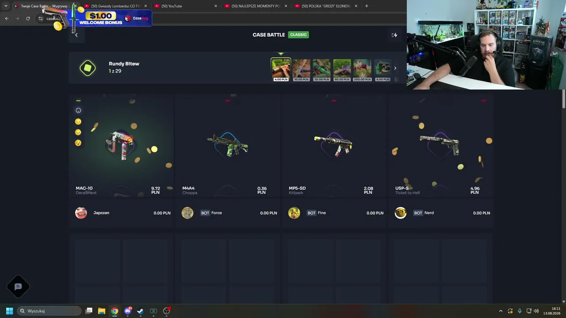This screenshot has height=318, width=566.
Task: Open the Windows Start menu
Action: 9,311
